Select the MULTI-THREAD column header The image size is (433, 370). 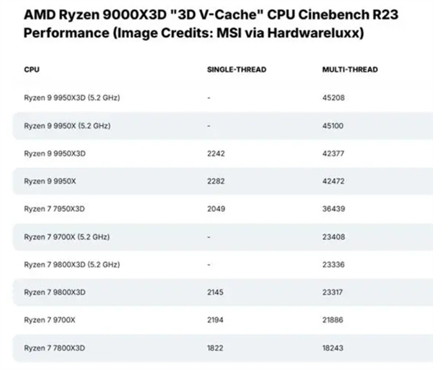pyautogui.click(x=350, y=70)
